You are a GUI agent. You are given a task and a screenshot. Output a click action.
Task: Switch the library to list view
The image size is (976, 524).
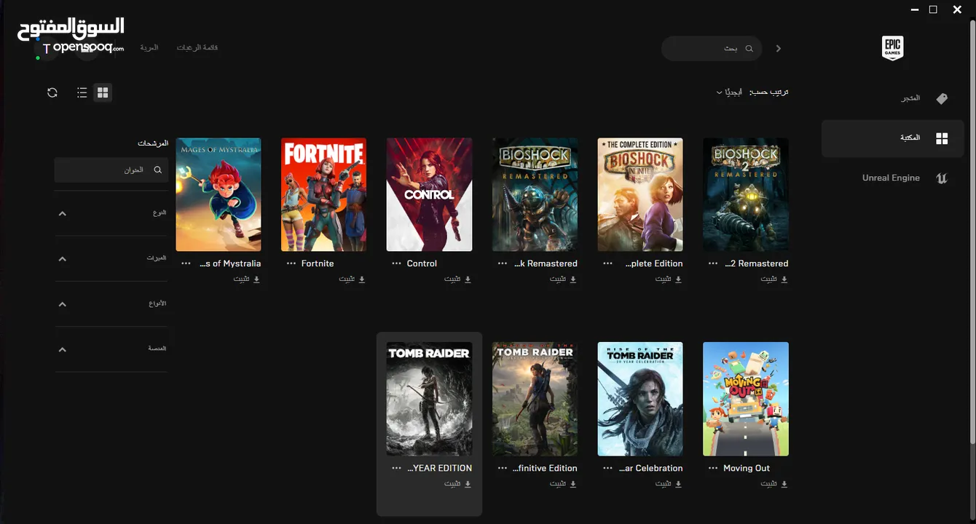(82, 92)
